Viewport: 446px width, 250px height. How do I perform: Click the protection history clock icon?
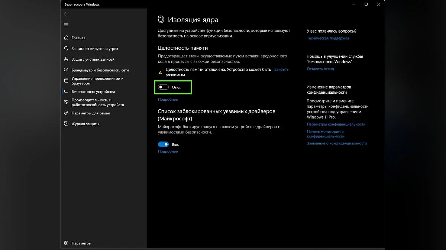67,124
